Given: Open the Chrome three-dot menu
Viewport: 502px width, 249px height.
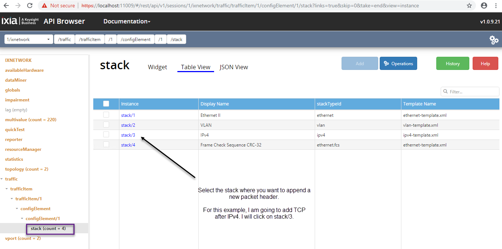Looking at the screenshot, I should pos(496,6).
